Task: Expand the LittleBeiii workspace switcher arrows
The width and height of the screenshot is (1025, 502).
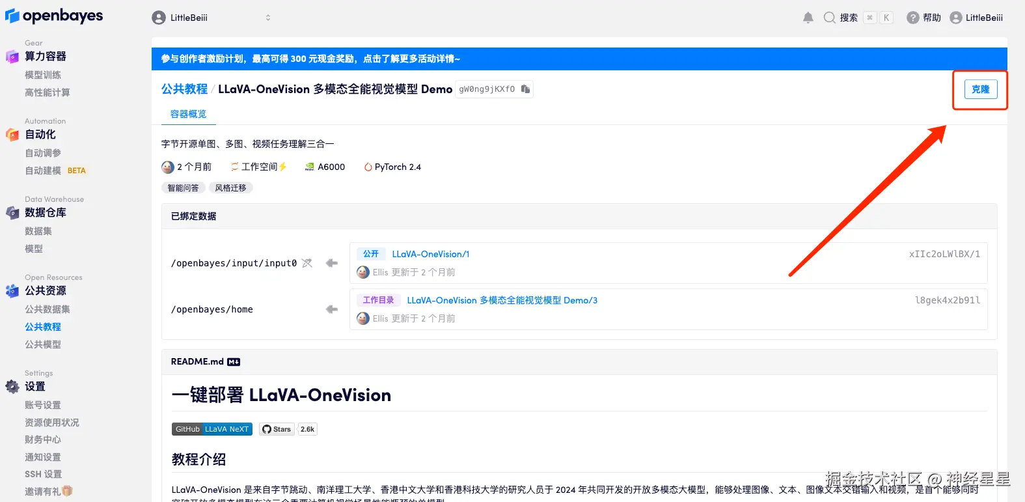Action: point(268,18)
